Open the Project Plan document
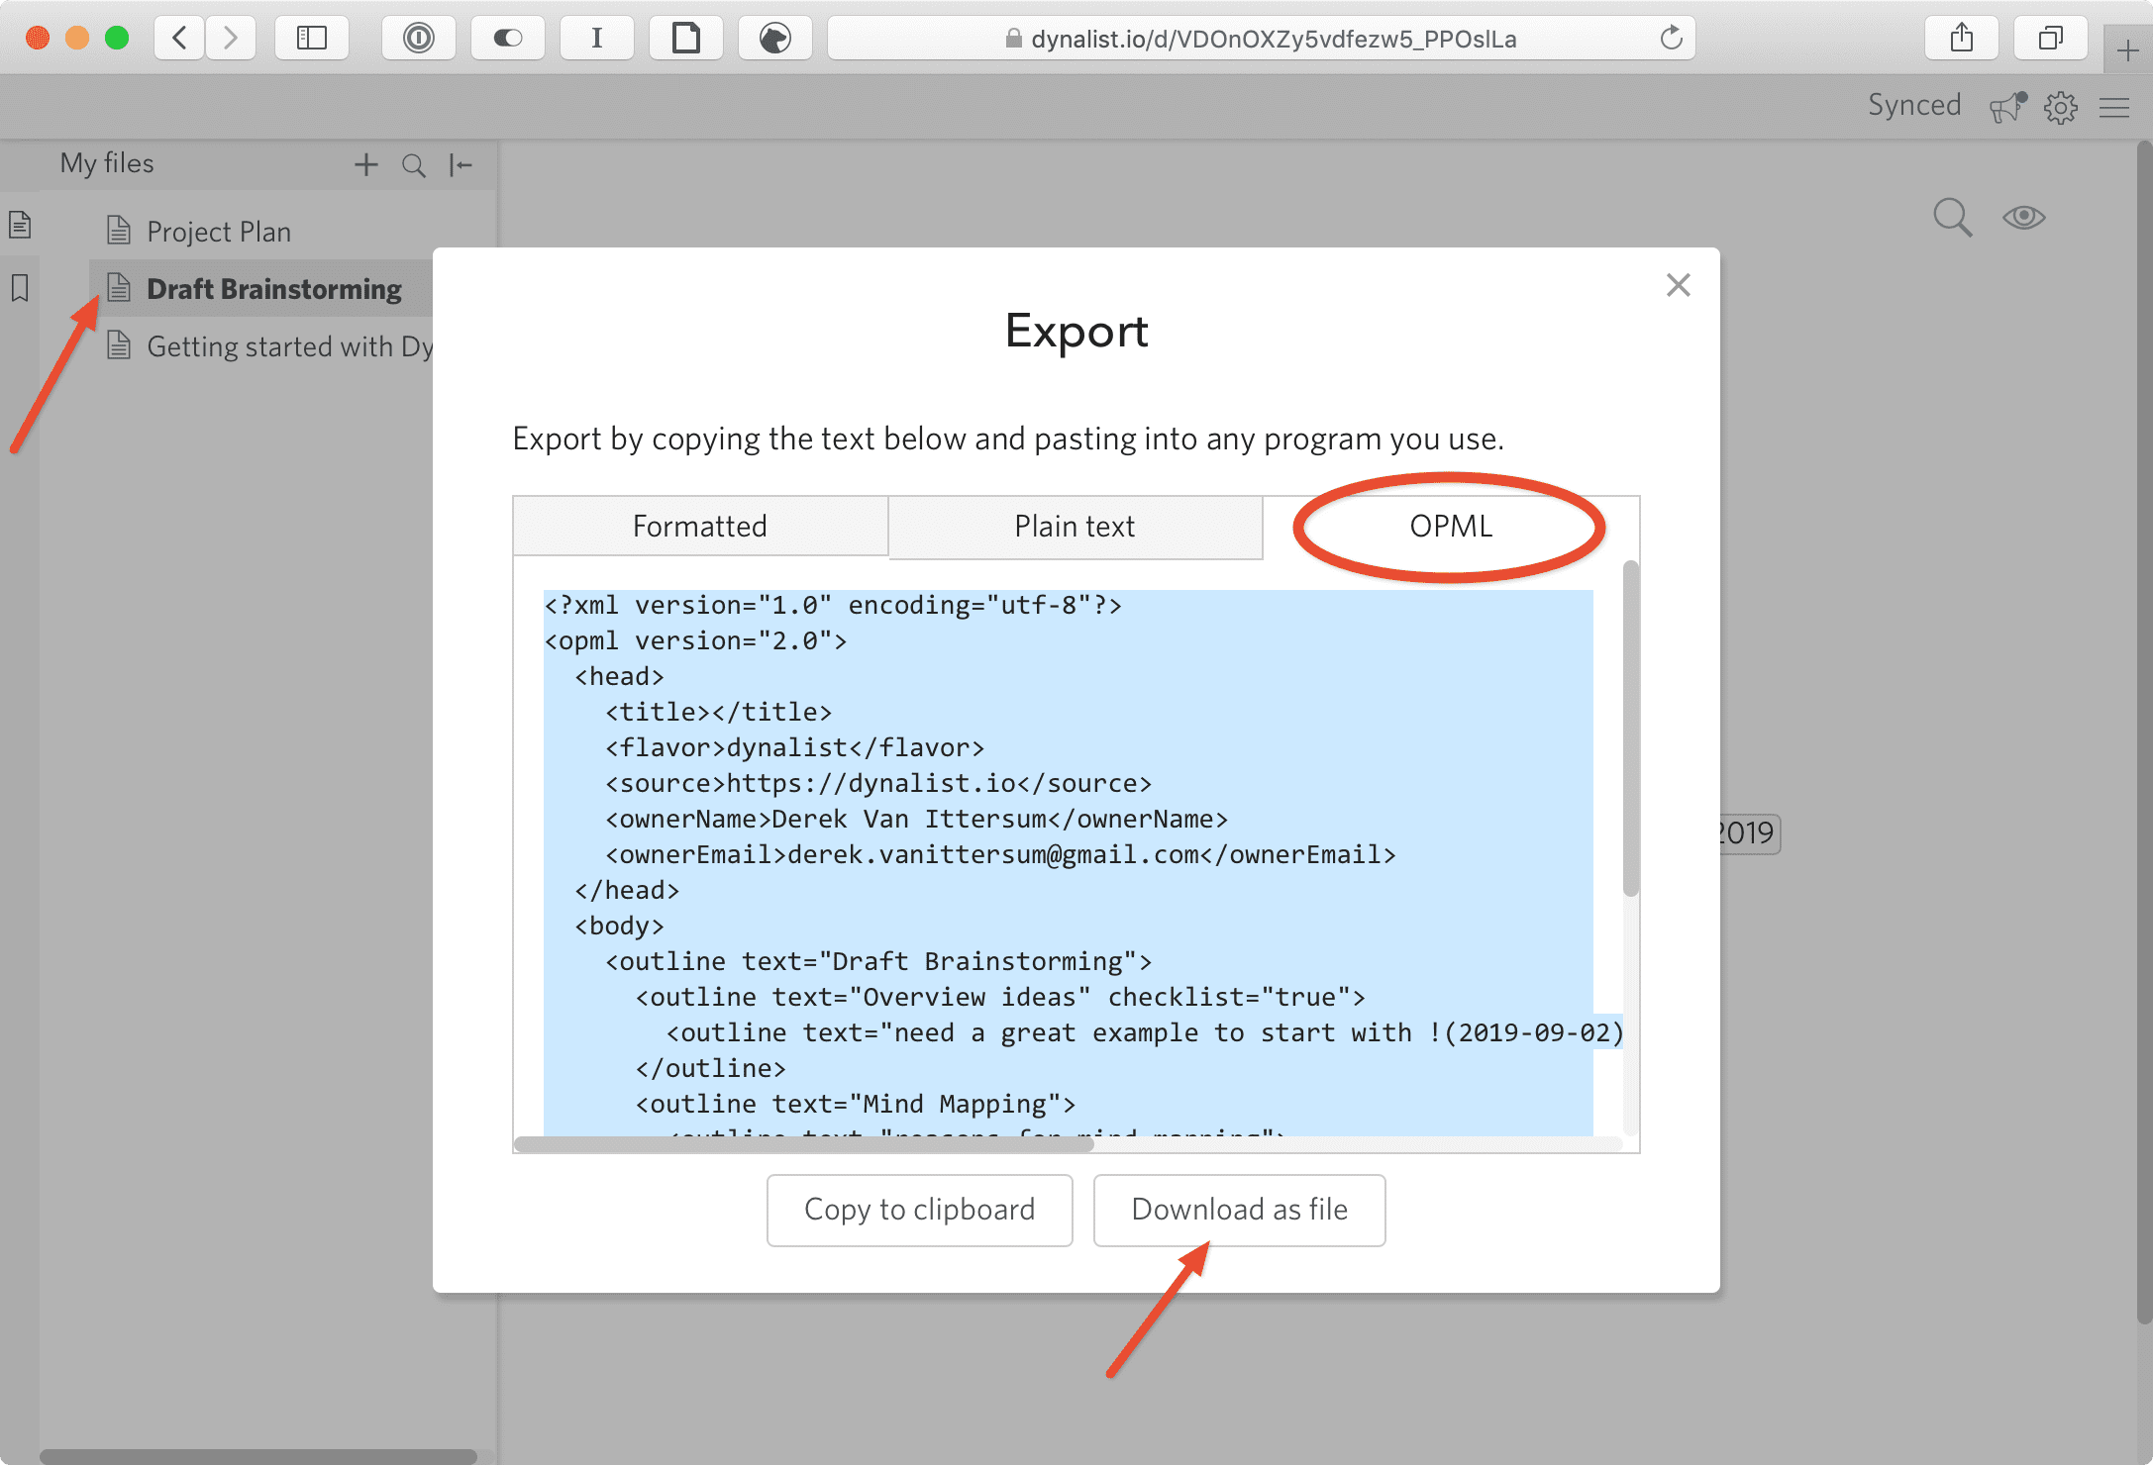2153x1465 pixels. [218, 231]
